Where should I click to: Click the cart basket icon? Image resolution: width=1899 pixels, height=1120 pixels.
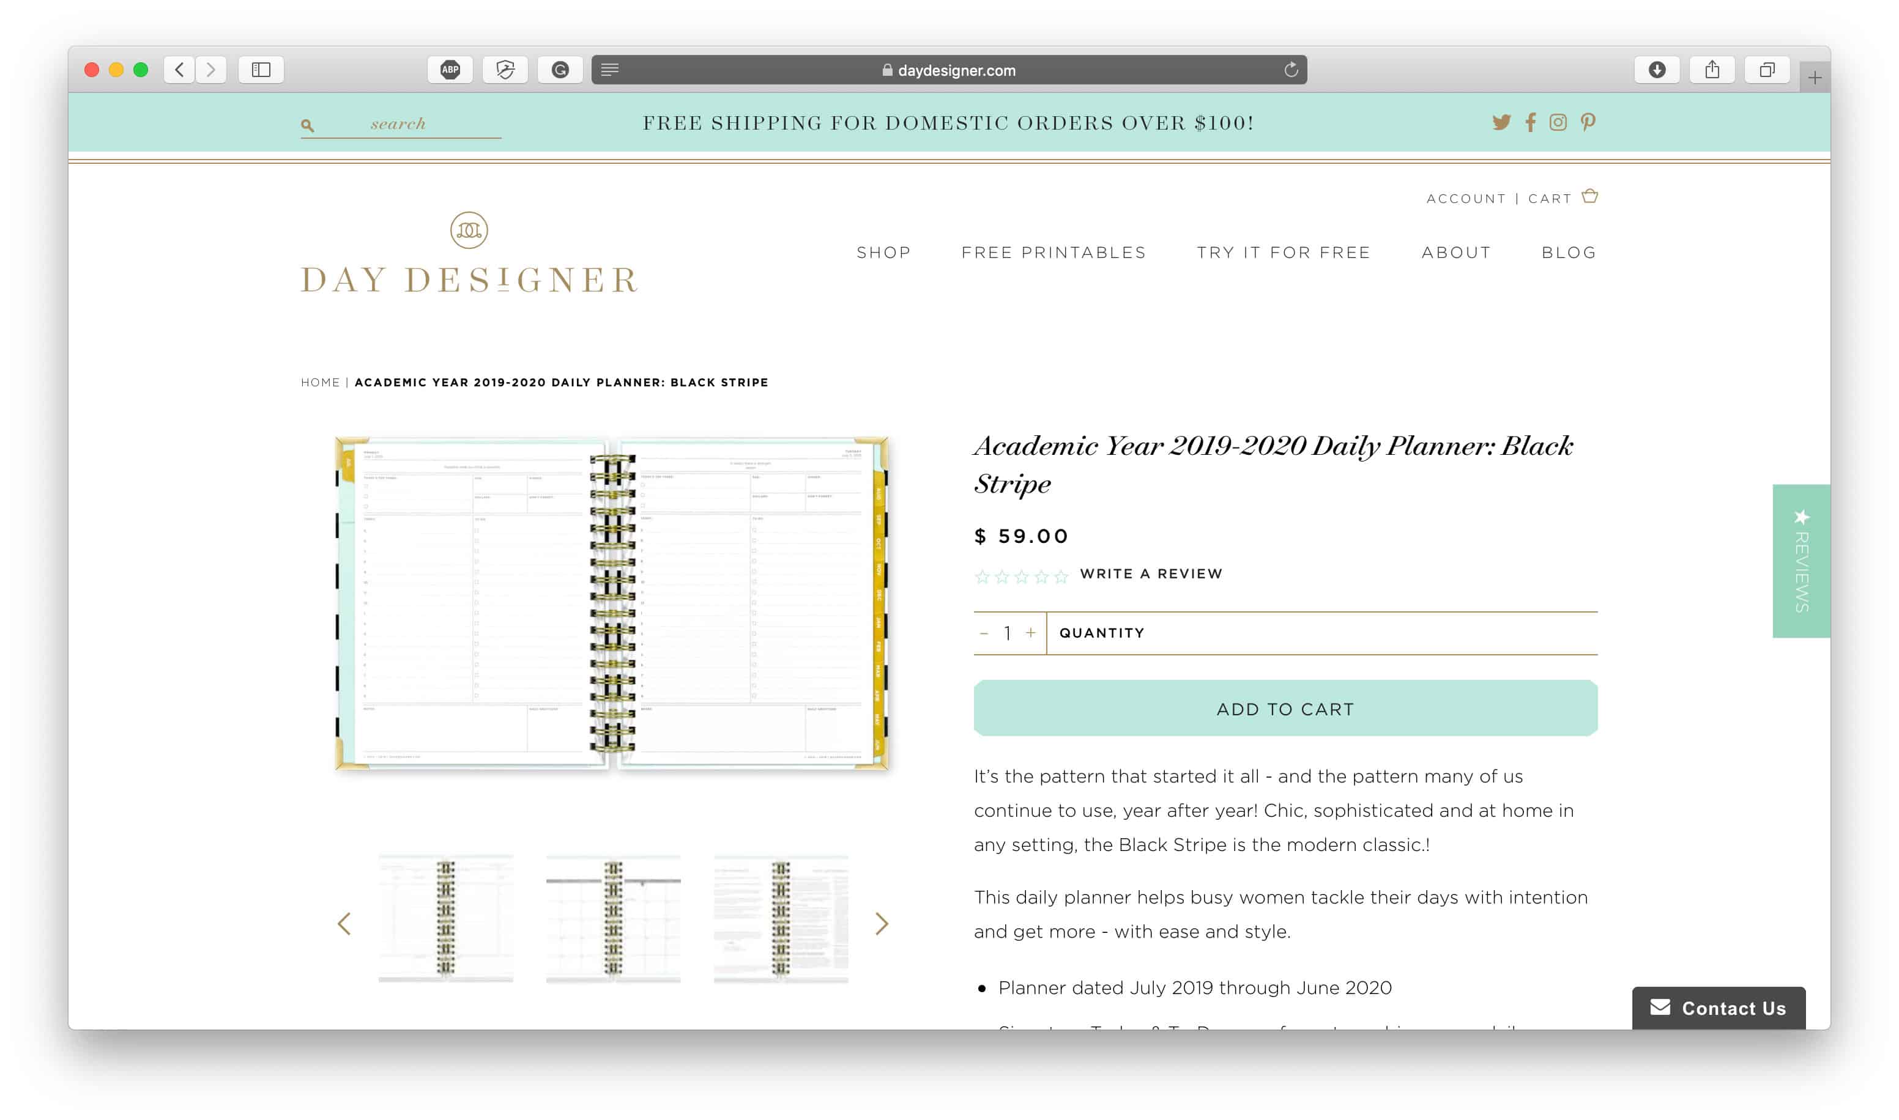(1589, 196)
